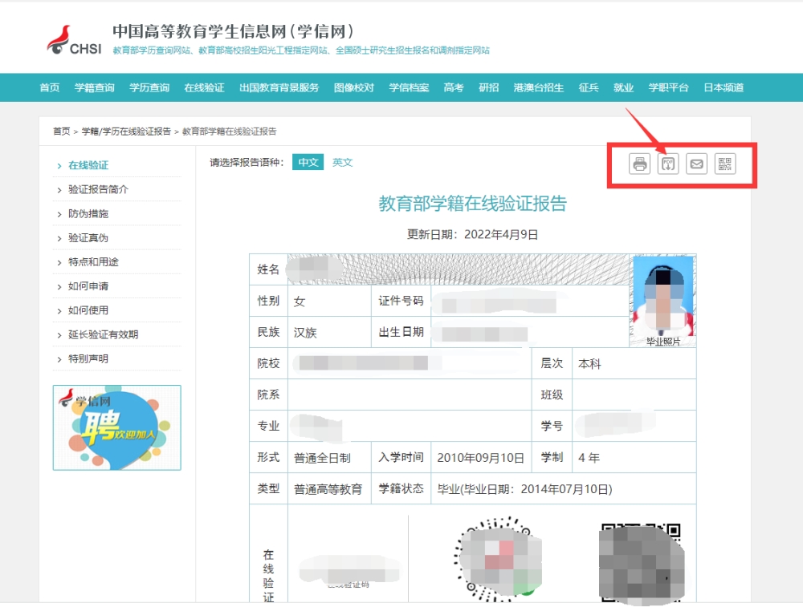Expand the 防伪措施 chevron
Image resolution: width=803 pixels, height=607 pixels.
pos(59,214)
